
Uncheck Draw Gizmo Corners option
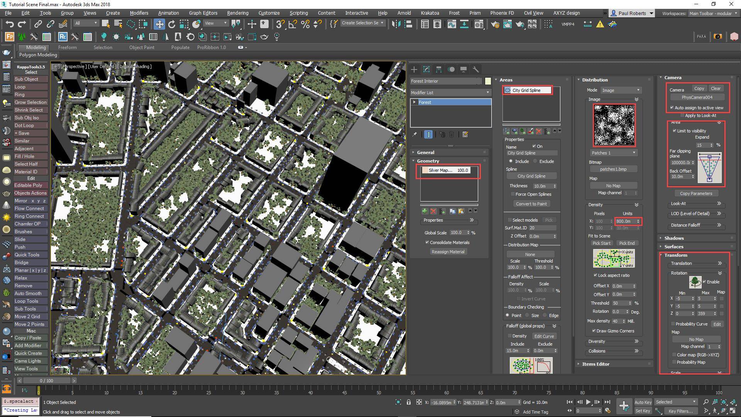coord(594,331)
